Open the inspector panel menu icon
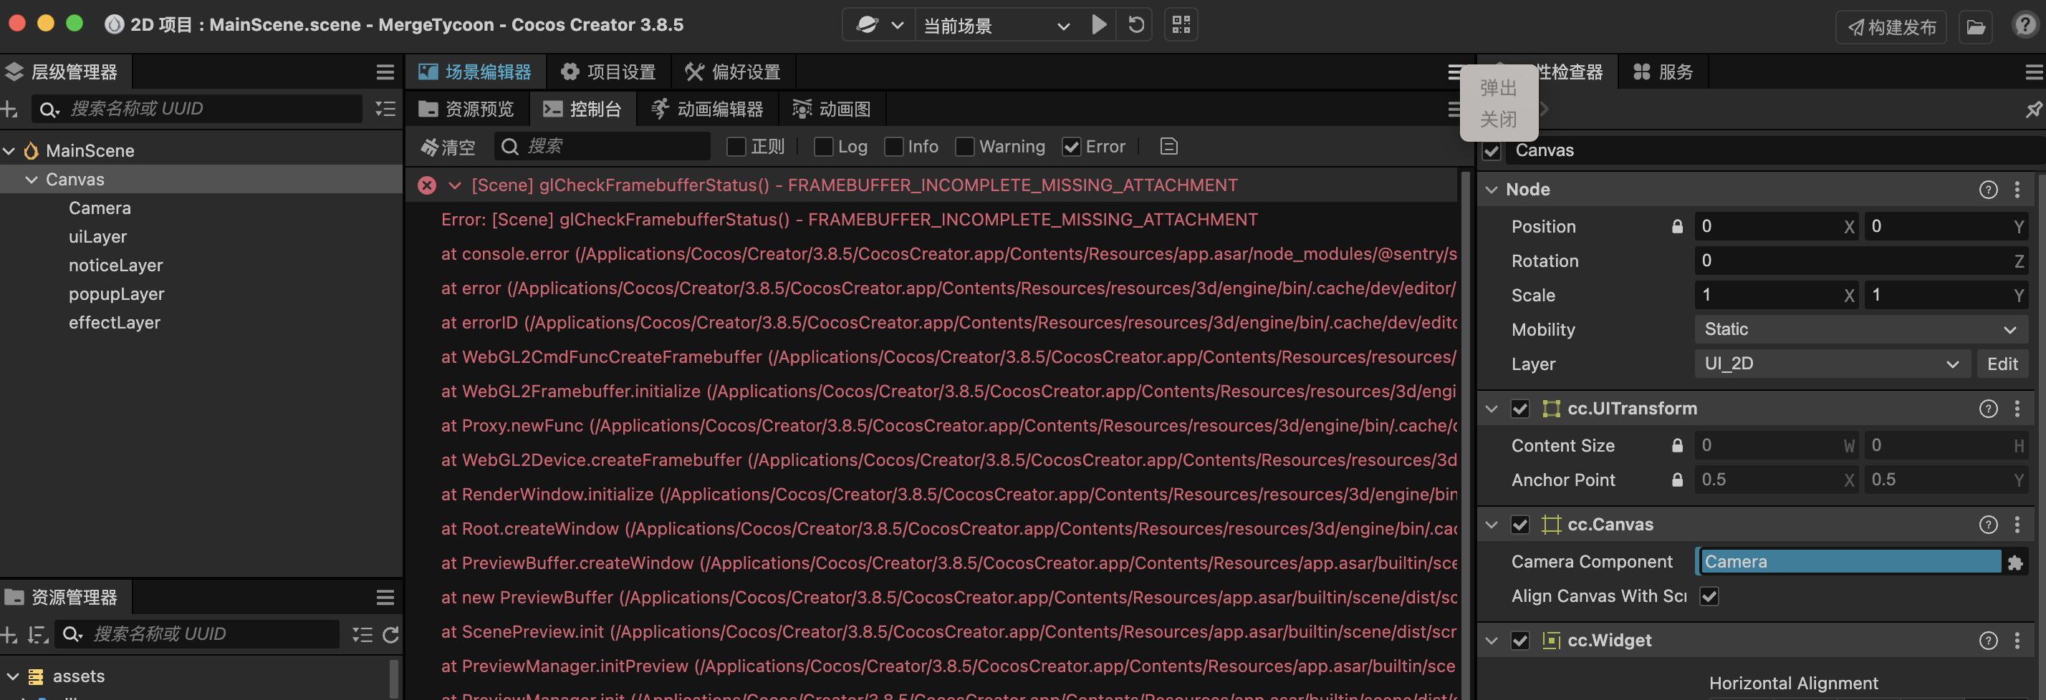The height and width of the screenshot is (700, 2046). coord(2033,73)
